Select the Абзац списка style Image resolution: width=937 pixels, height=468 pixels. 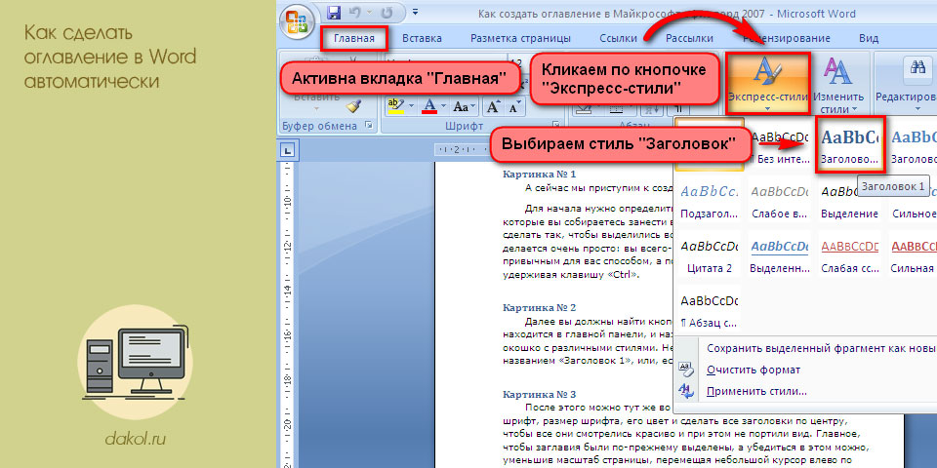click(x=710, y=309)
